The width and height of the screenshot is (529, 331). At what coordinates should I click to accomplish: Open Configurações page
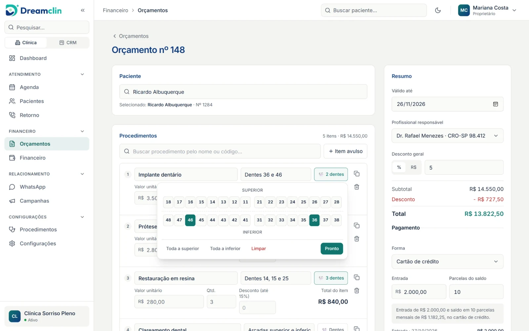click(47, 244)
